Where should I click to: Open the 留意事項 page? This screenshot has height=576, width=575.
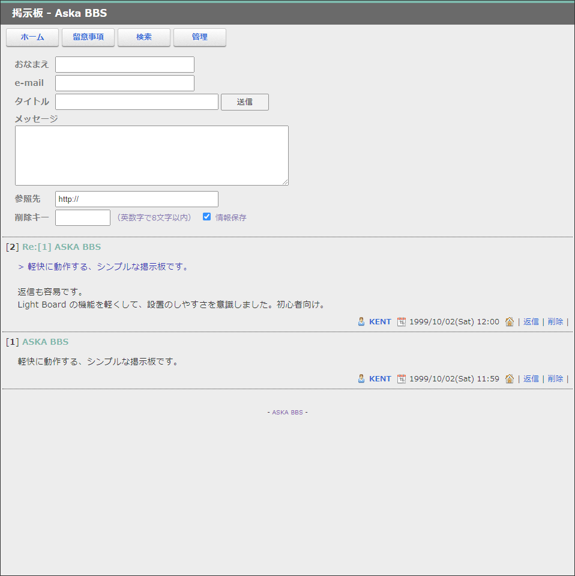coord(88,37)
